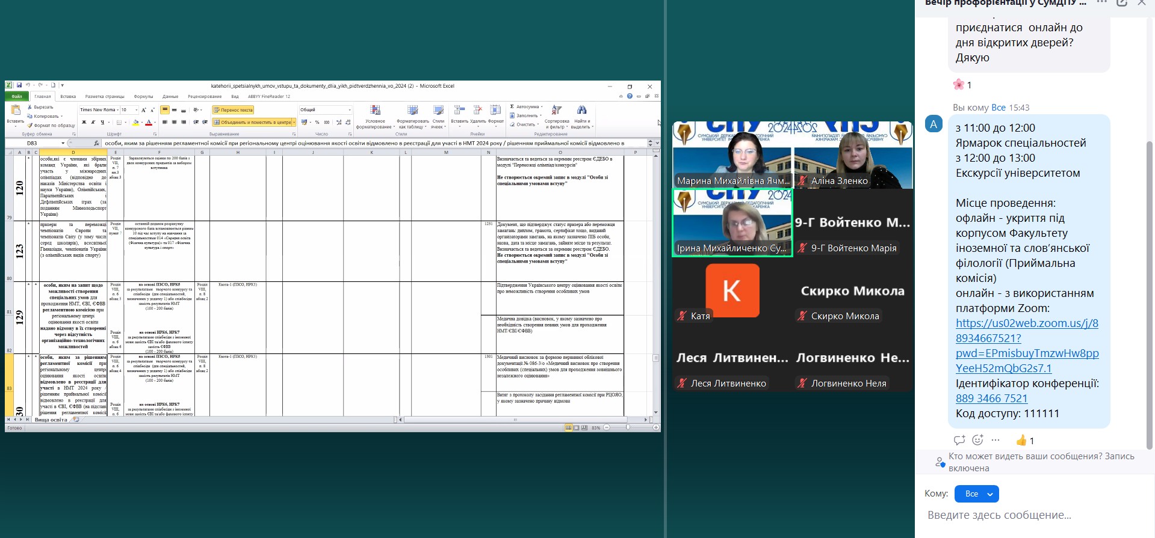Open more options for the last message

996,440
